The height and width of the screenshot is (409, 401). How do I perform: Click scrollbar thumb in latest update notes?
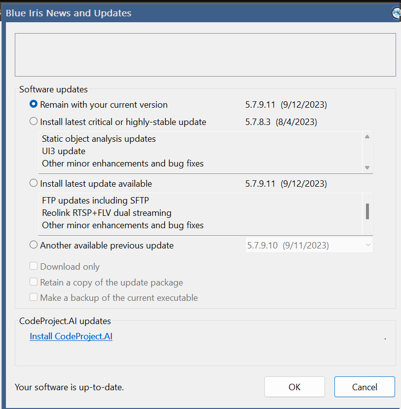click(367, 211)
